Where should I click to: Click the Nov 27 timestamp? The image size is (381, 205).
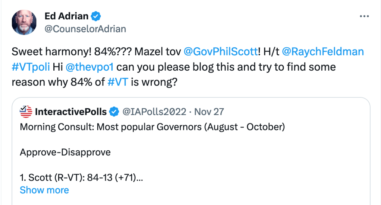tap(209, 111)
